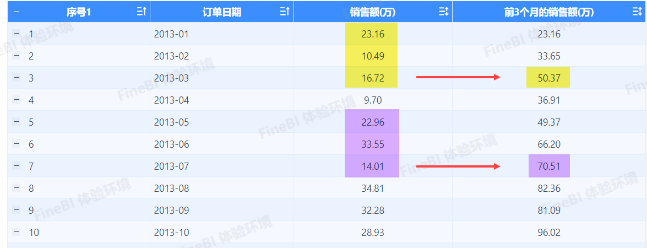This screenshot has height=248, width=647.
Task: Click the 33.55 purple sales cell
Action: pyautogui.click(x=373, y=144)
